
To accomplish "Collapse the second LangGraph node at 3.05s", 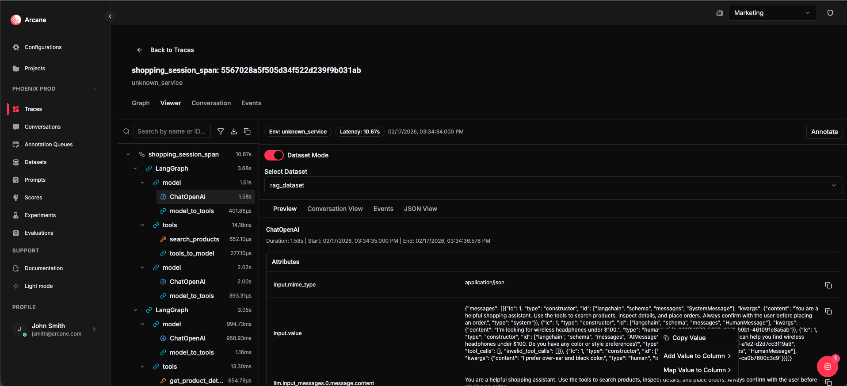I will tap(135, 310).
